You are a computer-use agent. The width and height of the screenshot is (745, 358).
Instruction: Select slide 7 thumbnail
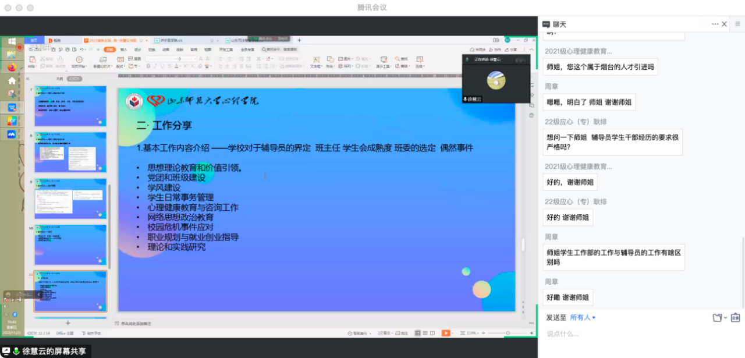(x=70, y=106)
